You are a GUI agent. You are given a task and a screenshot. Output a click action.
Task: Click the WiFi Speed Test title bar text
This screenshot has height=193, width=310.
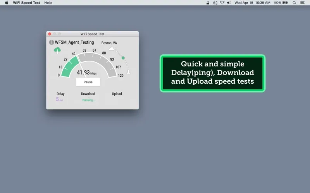pos(92,34)
